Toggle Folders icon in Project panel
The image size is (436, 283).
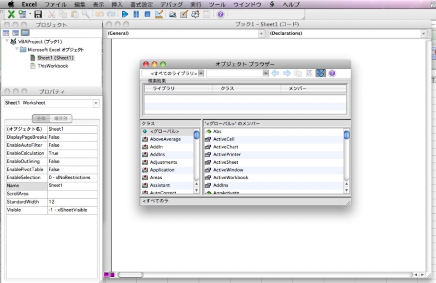[x=25, y=33]
